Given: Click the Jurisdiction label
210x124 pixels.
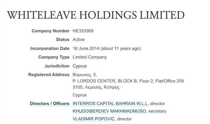Looking at the screenshot, I should pos(57,66).
